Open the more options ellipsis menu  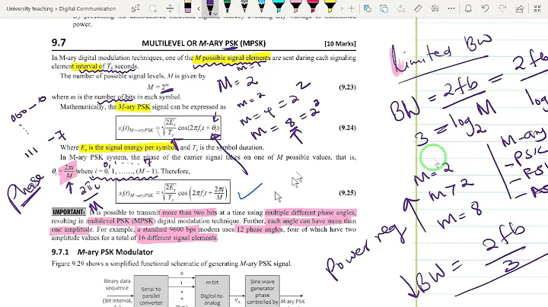pos(451,8)
